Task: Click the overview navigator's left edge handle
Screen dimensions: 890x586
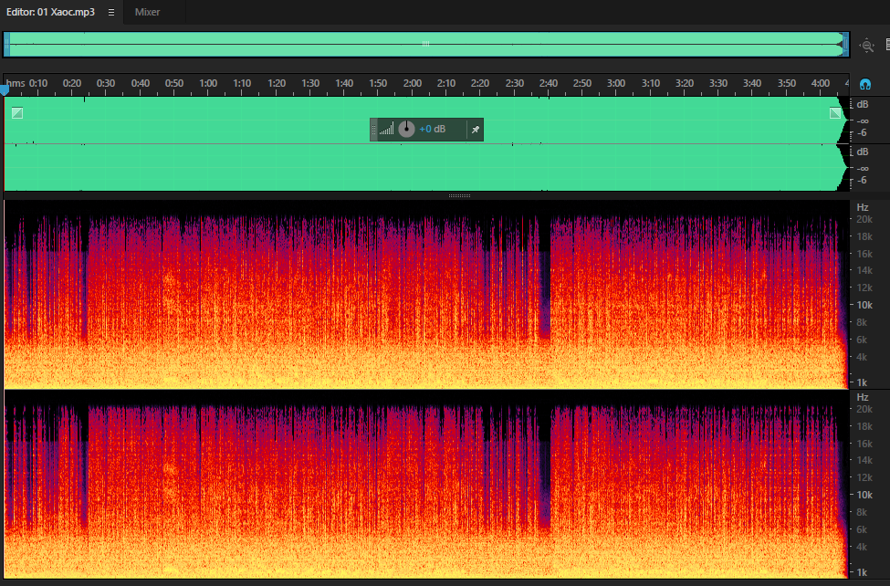Action: tap(6, 45)
